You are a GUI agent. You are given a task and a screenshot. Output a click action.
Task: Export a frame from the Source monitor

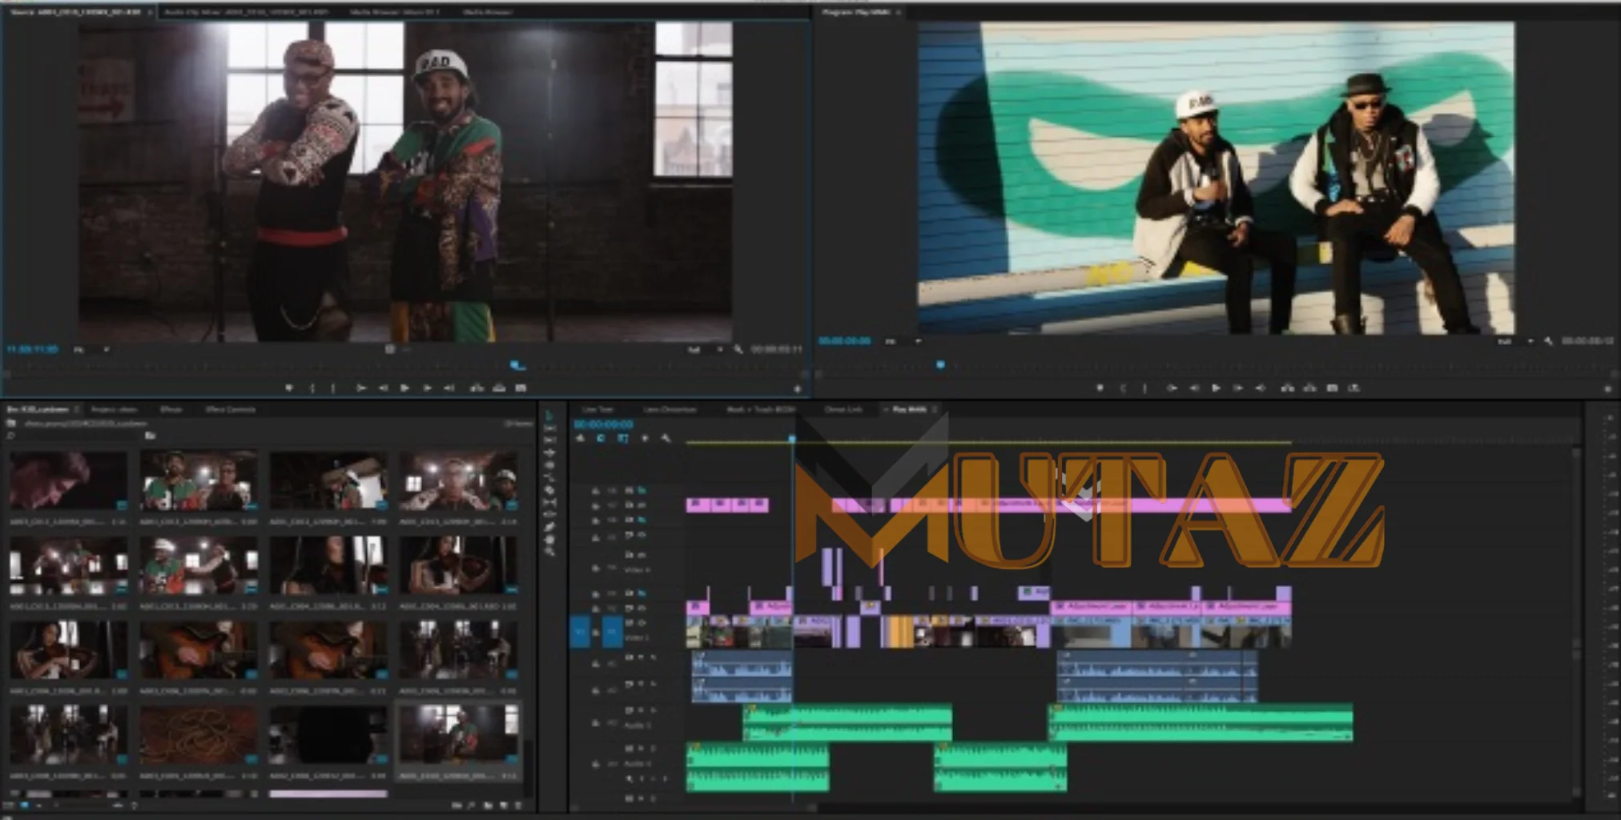(x=521, y=388)
